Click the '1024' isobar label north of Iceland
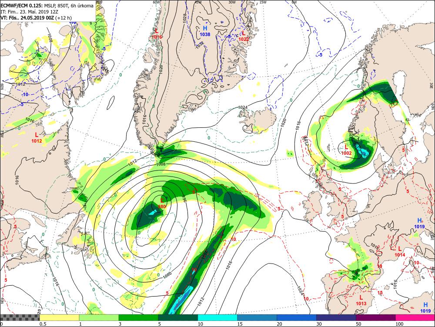Image resolution: width=435 pixels, height=327 pixels. [243, 107]
